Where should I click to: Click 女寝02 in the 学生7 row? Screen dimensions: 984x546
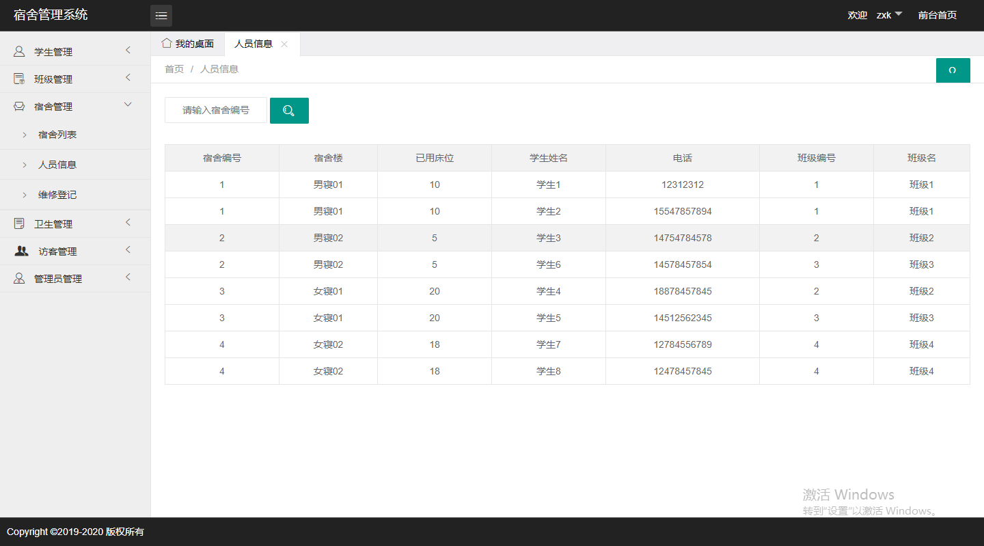coord(328,344)
